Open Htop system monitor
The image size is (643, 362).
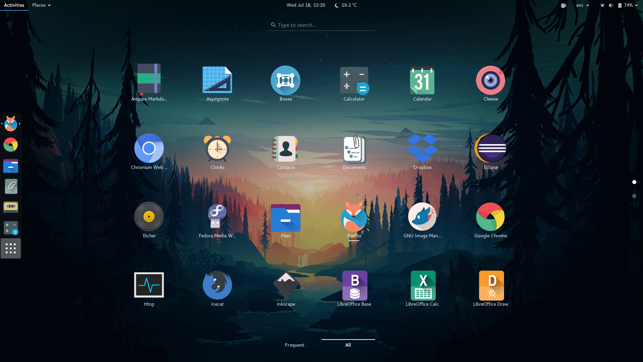pyautogui.click(x=149, y=285)
